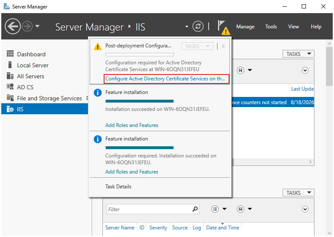Click the Post-deployment Configuration progress bar
Viewport: 334px width, 237px height.
point(139,55)
